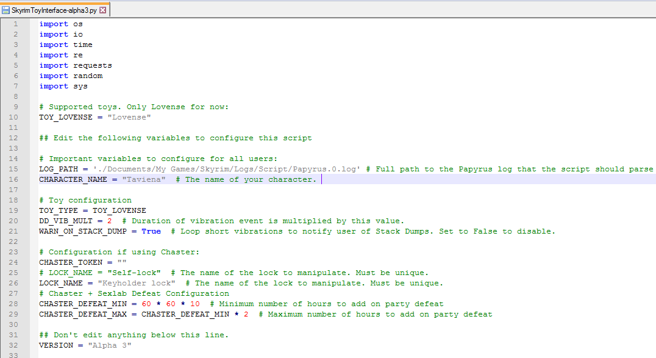
Task: Click the save-state disk icon on the file tab
Action: (x=6, y=10)
